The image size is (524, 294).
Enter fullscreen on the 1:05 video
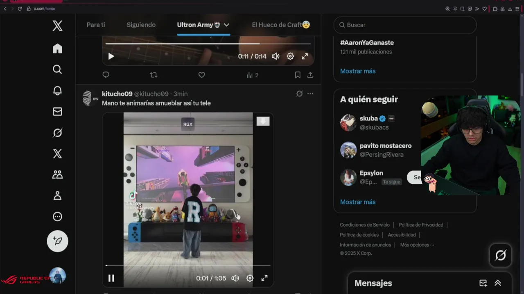[264, 278]
